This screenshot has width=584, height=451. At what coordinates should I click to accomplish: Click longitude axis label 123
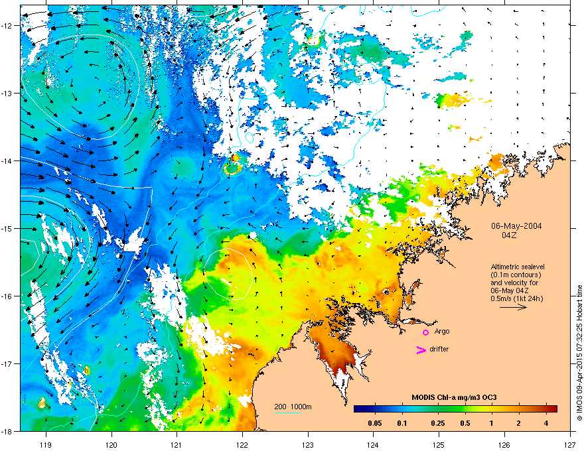coord(308,445)
